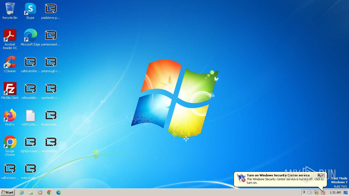Open the network status tray icon
The height and width of the screenshot is (196, 349).
317,192
